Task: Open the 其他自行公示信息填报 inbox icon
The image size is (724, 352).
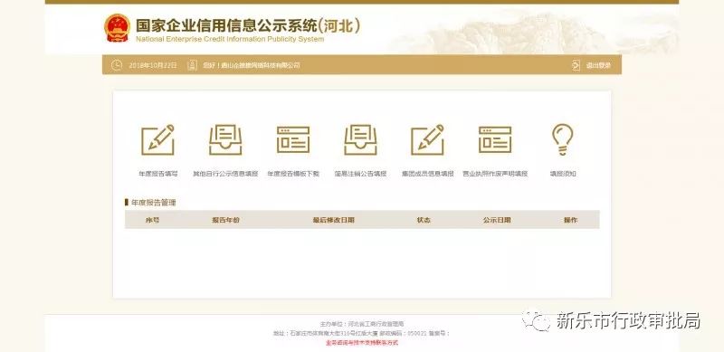Action: pyautogui.click(x=225, y=139)
